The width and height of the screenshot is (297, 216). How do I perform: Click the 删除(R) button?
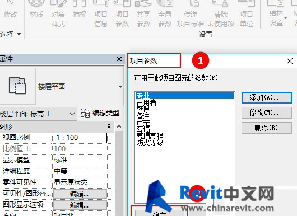(x=267, y=128)
